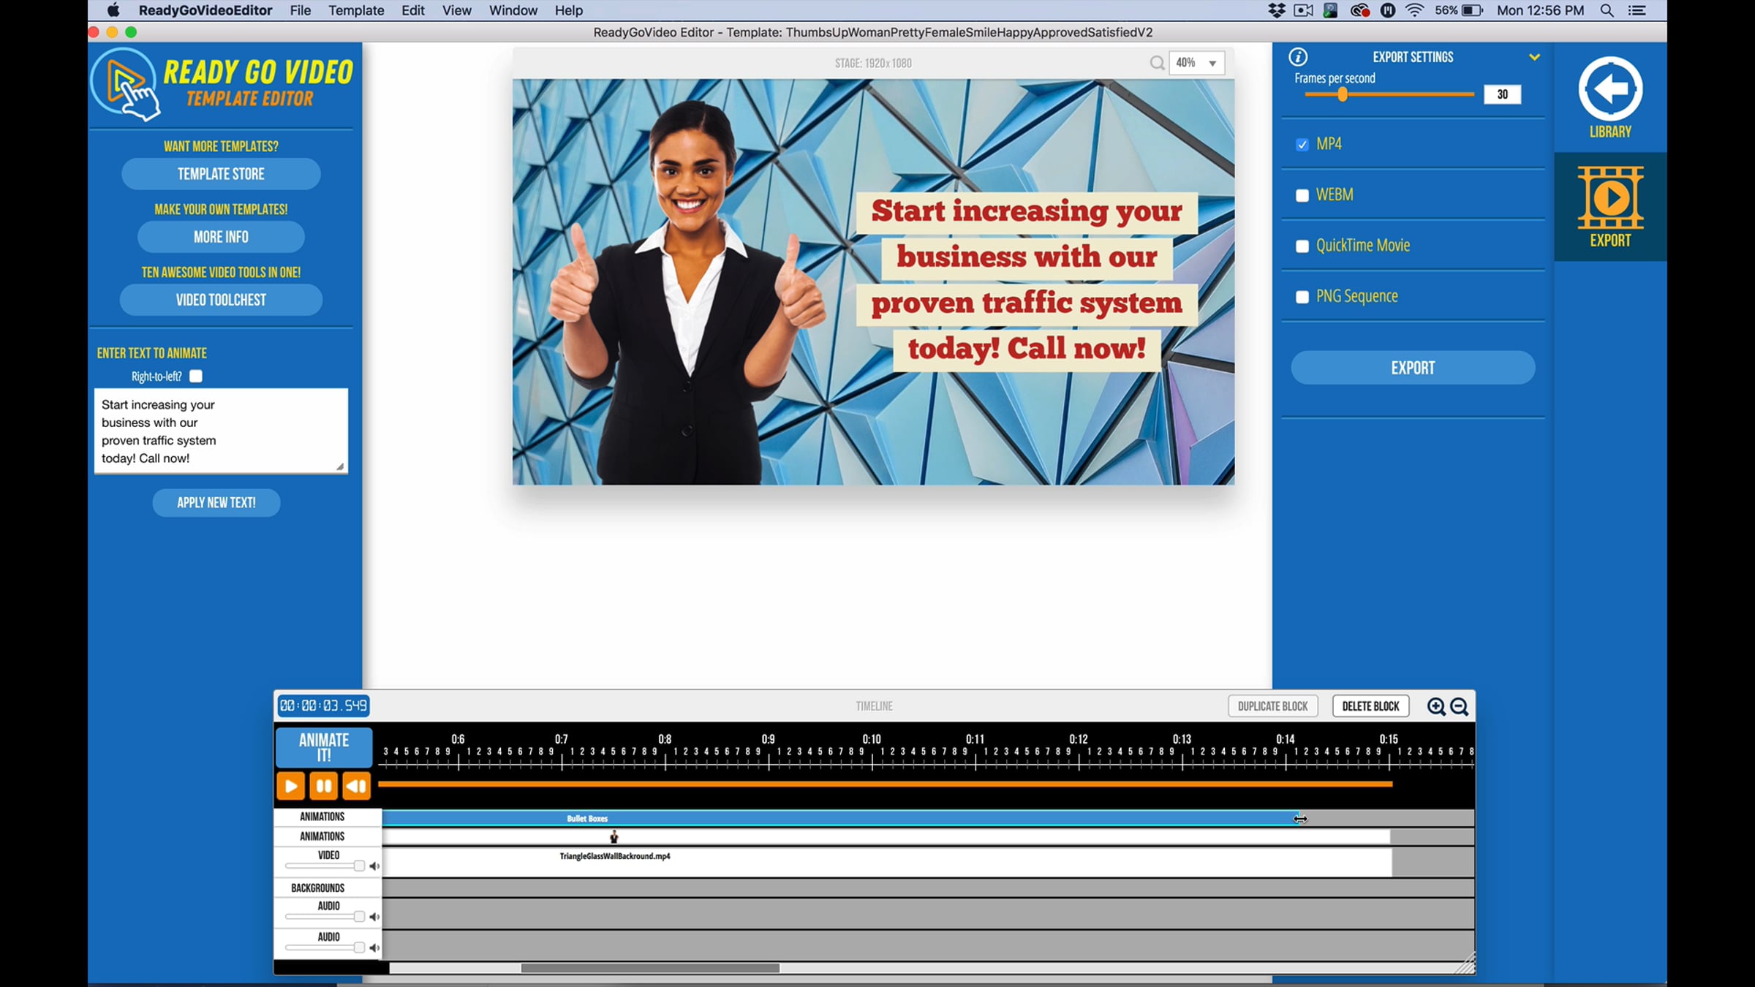
Task: Tick the Right-to-left checkbox
Action: 195,377
